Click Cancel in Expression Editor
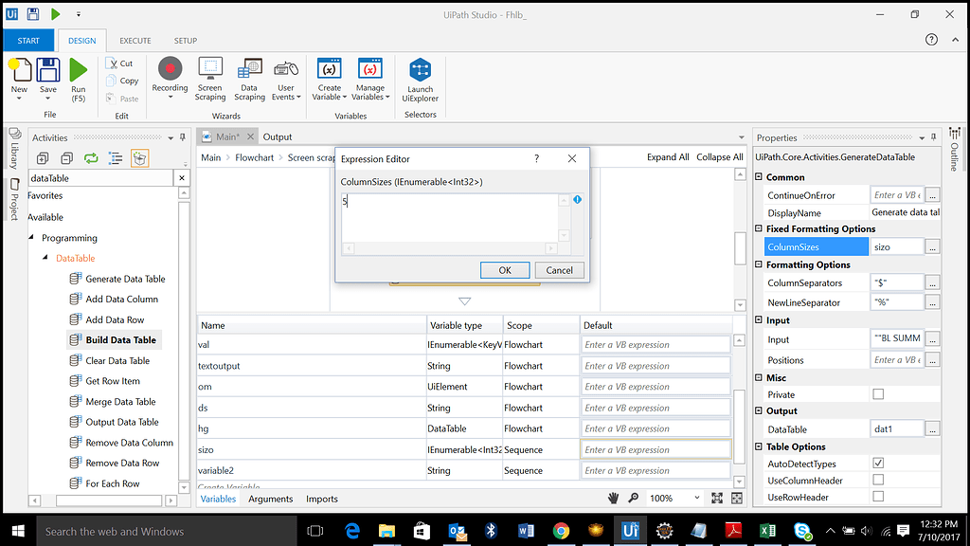 559,270
